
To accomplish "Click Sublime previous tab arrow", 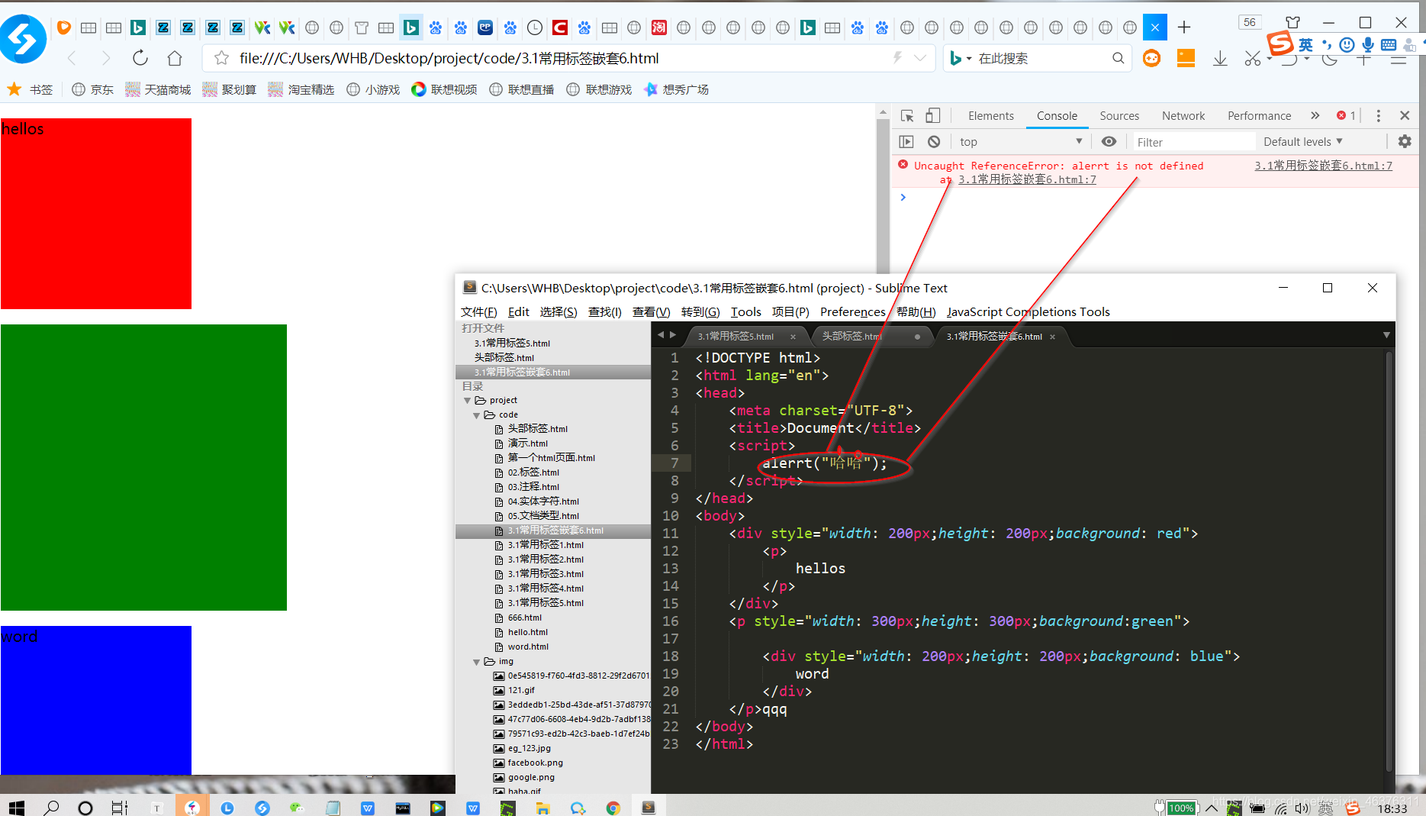I will (x=661, y=334).
